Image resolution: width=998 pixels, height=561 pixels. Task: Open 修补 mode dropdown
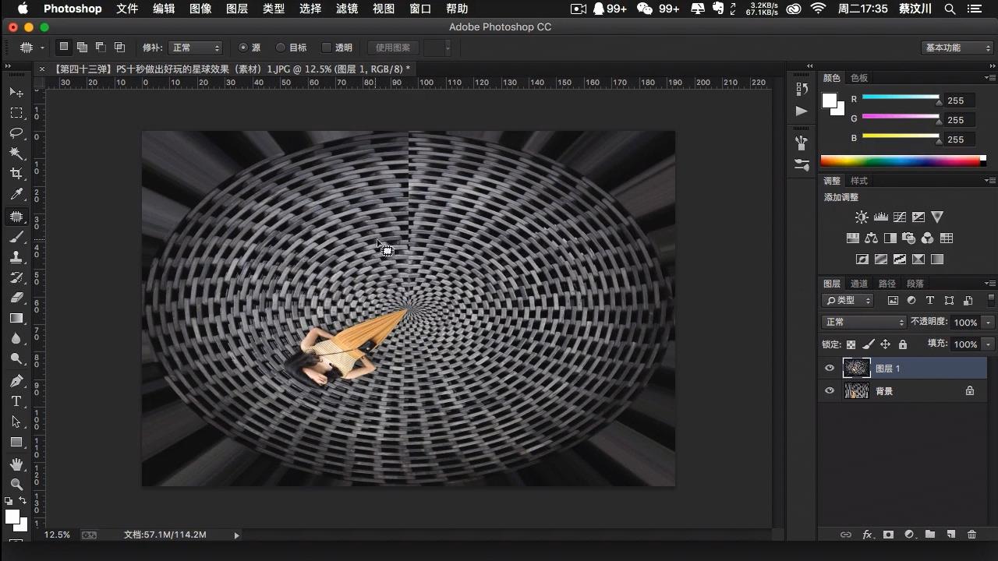click(196, 48)
